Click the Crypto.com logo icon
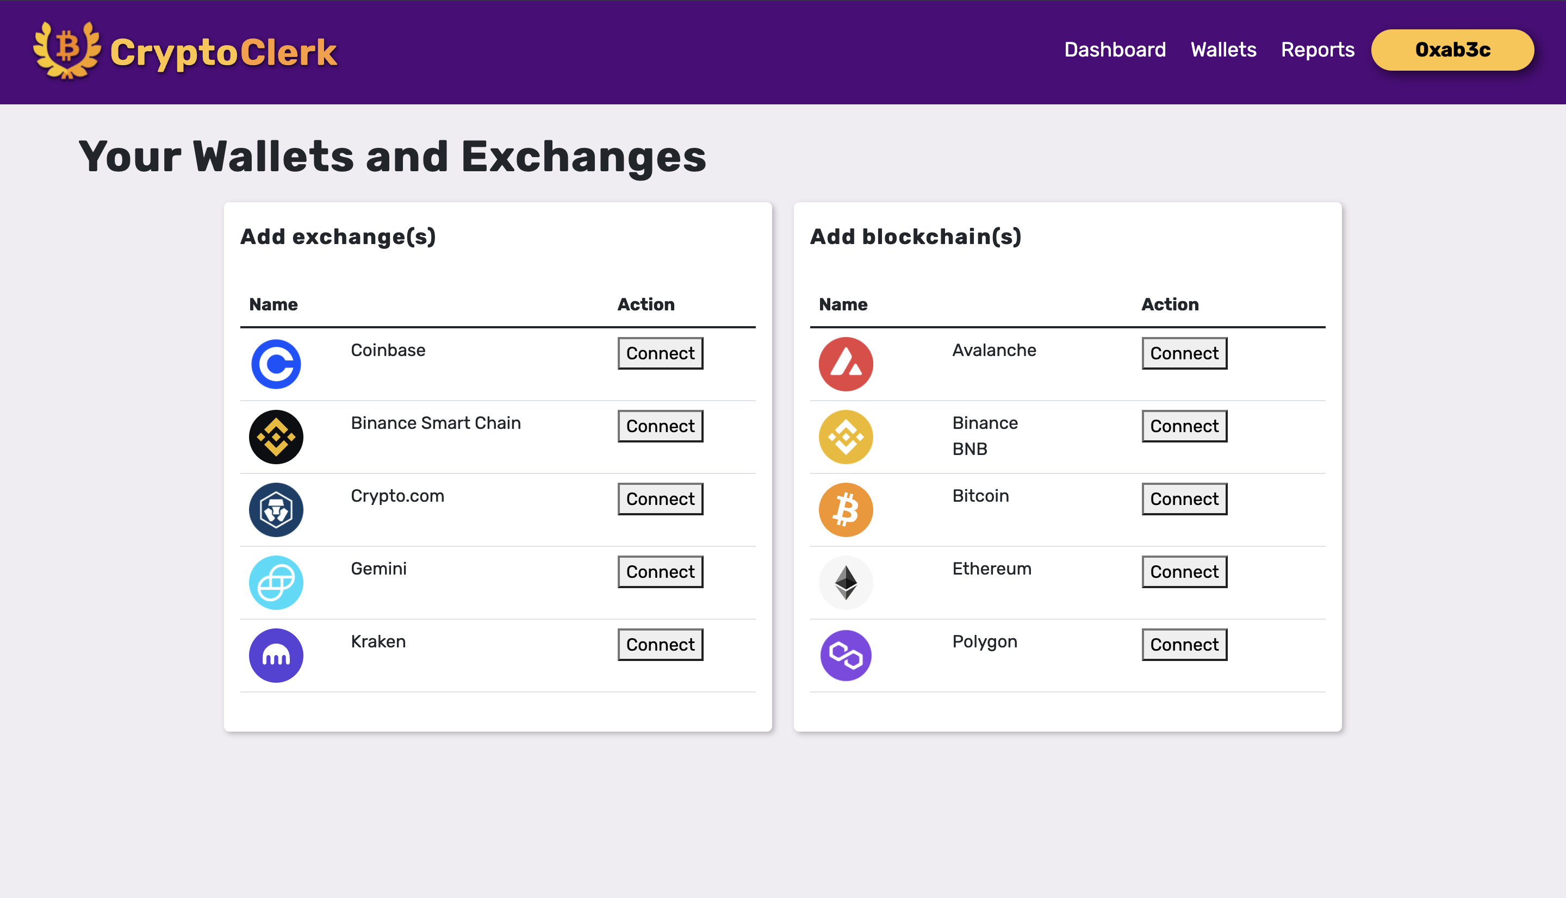1566x898 pixels. point(276,509)
